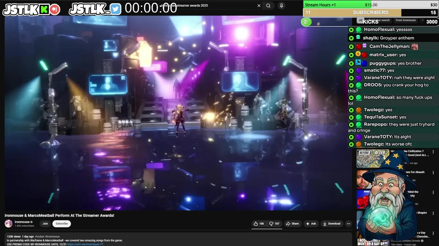The width and height of the screenshot is (439, 246).
Task: Open the menu for the Civilization 7 video
Action: (433, 152)
